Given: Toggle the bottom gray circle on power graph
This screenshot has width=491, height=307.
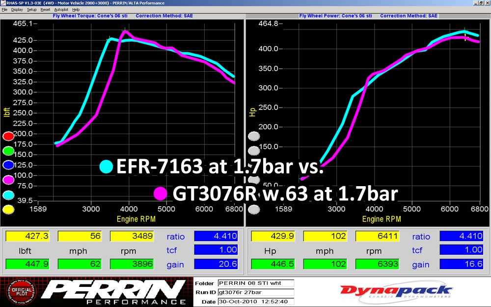Looking at the screenshot, I should [x=254, y=209].
